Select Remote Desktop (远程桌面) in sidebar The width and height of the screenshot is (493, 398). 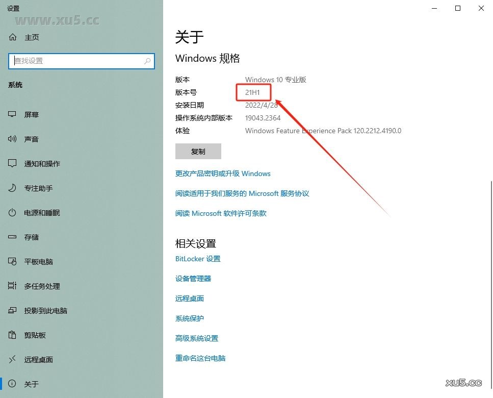pyautogui.click(x=38, y=360)
